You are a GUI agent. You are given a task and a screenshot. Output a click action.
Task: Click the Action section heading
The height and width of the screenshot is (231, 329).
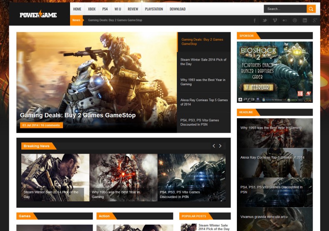(104, 216)
